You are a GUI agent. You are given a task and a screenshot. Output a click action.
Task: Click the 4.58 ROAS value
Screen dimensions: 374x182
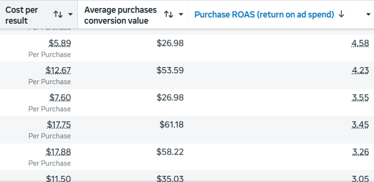click(360, 43)
